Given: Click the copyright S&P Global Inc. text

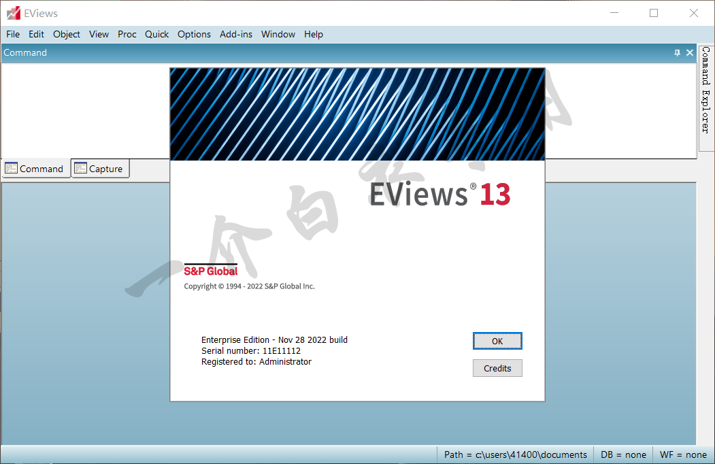Looking at the screenshot, I should coord(250,286).
